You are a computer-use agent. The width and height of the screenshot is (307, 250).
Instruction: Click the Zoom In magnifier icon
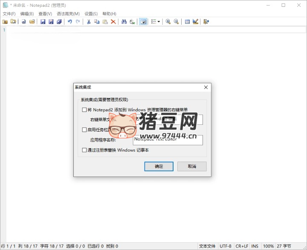click(x=168, y=21)
